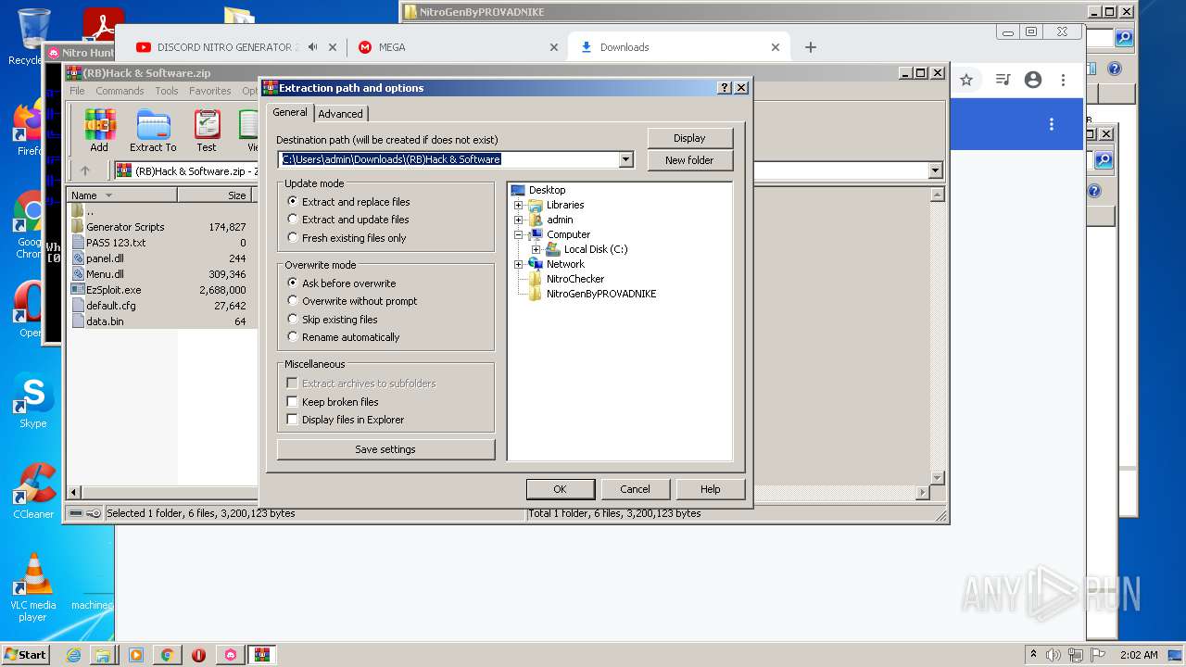Switch to the Advanced tab
Viewport: 1186px width, 667px height.
[x=341, y=114]
